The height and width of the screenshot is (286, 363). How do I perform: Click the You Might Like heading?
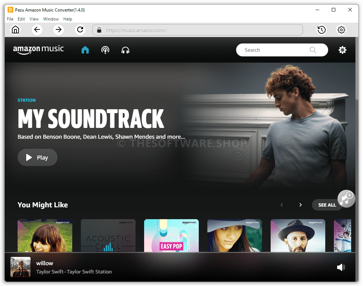point(43,205)
